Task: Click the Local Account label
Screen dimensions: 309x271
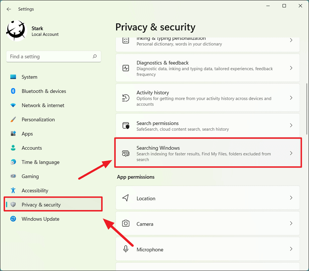Action: [x=45, y=34]
